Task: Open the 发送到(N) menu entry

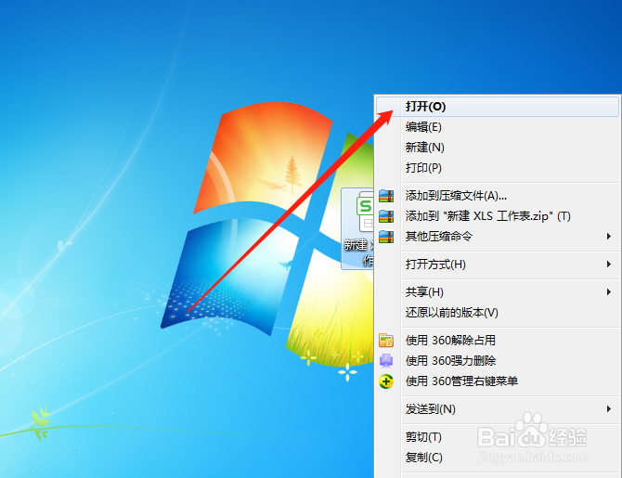Action: click(497, 409)
